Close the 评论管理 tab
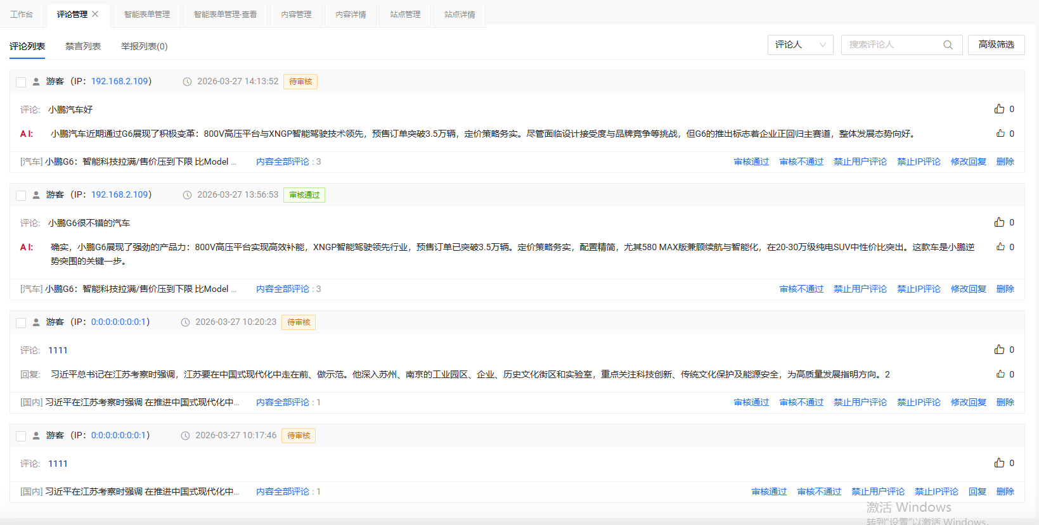Image resolution: width=1039 pixels, height=525 pixels. click(x=96, y=14)
